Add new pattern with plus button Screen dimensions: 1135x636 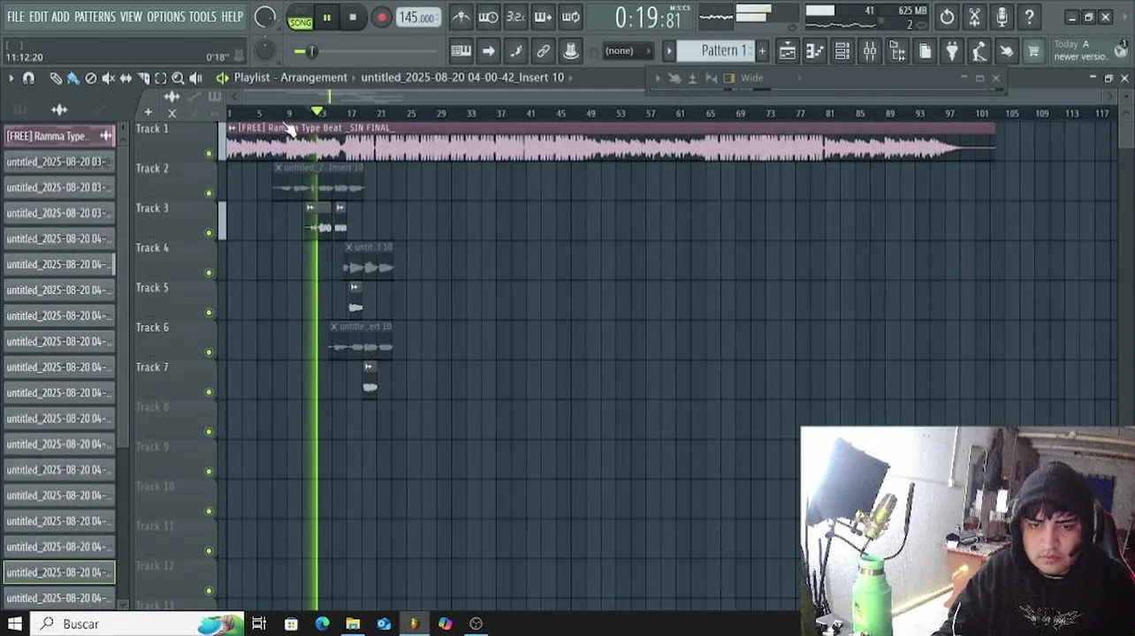pyautogui.click(x=762, y=51)
